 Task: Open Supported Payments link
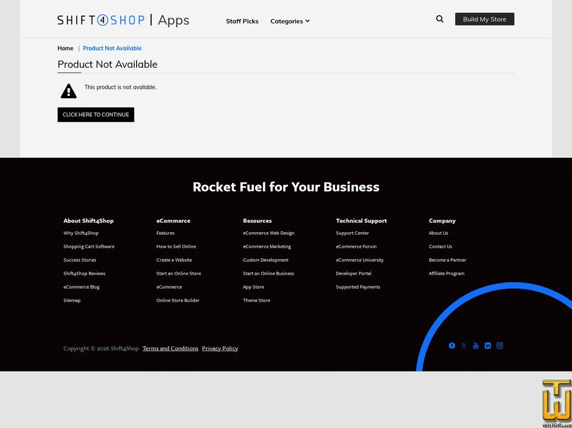tap(358, 287)
